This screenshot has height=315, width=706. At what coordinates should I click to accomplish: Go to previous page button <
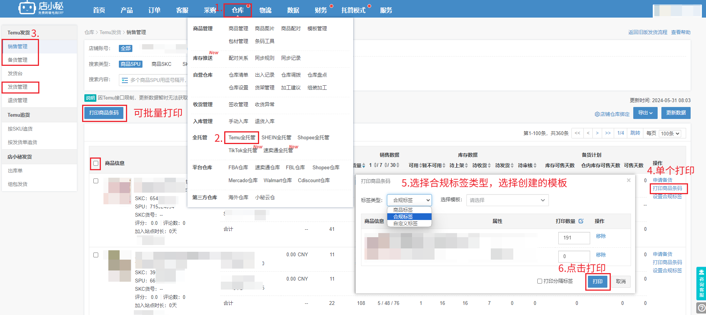(588, 133)
